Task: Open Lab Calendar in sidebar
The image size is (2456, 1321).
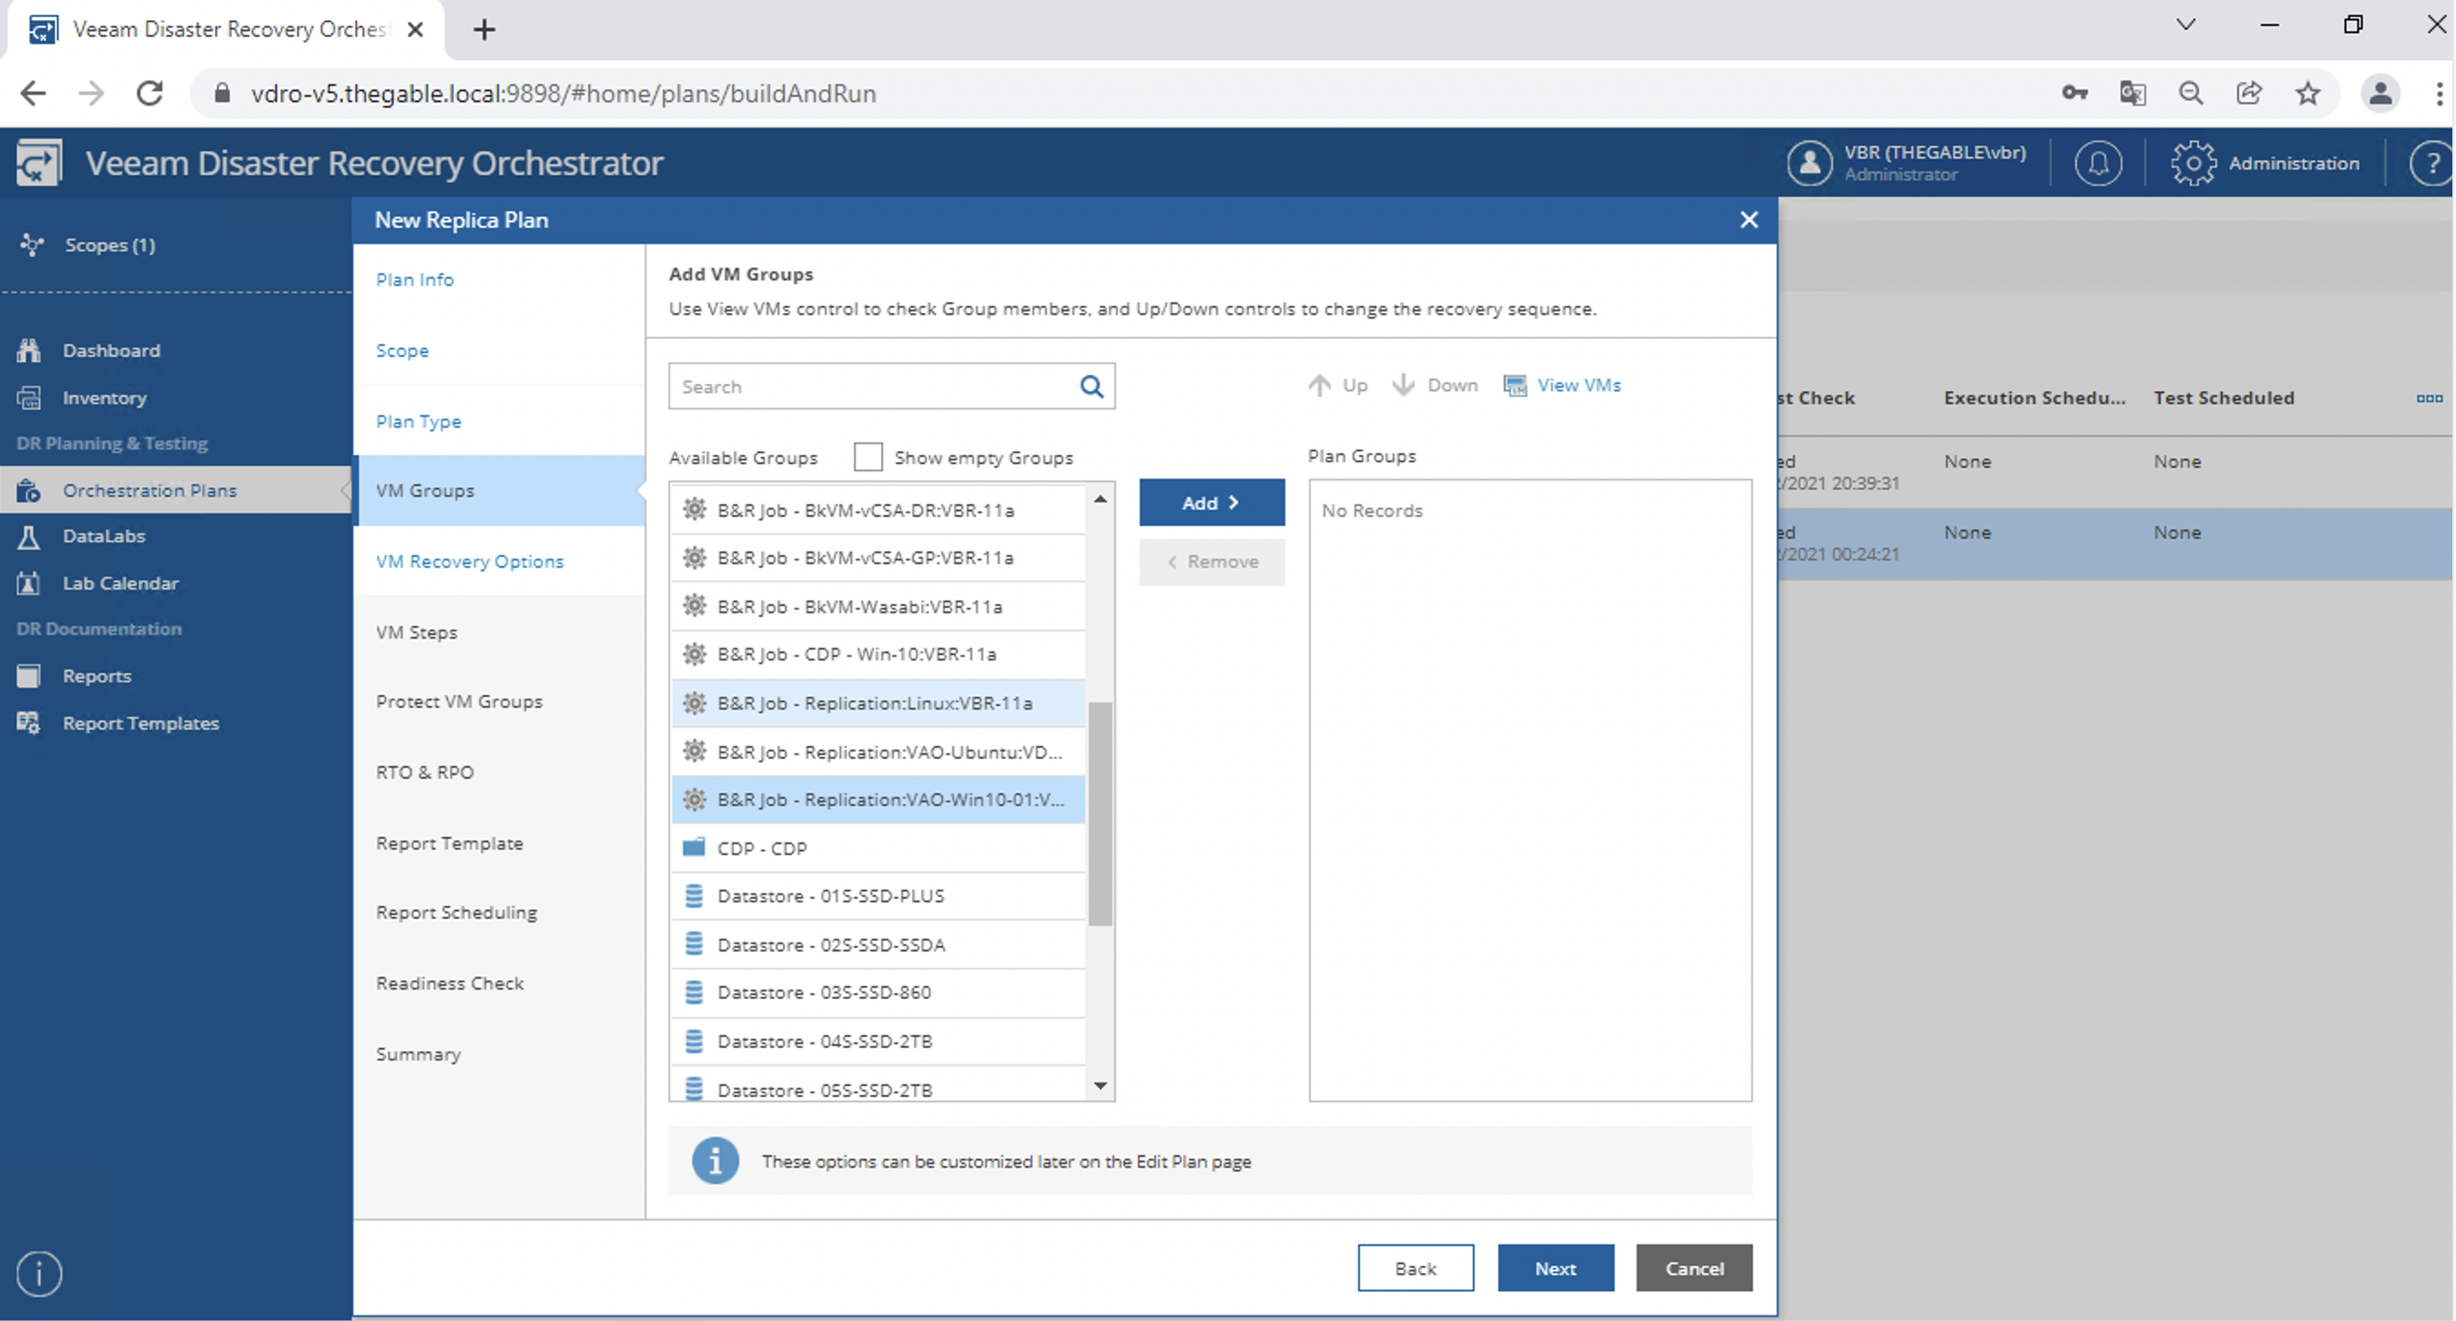Action: (120, 583)
